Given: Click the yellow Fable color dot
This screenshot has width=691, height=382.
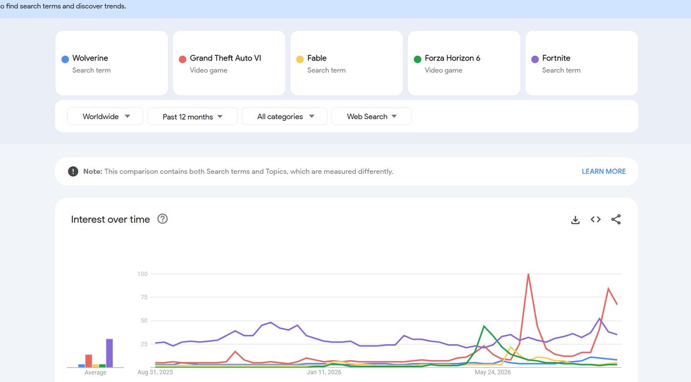Looking at the screenshot, I should pos(300,59).
